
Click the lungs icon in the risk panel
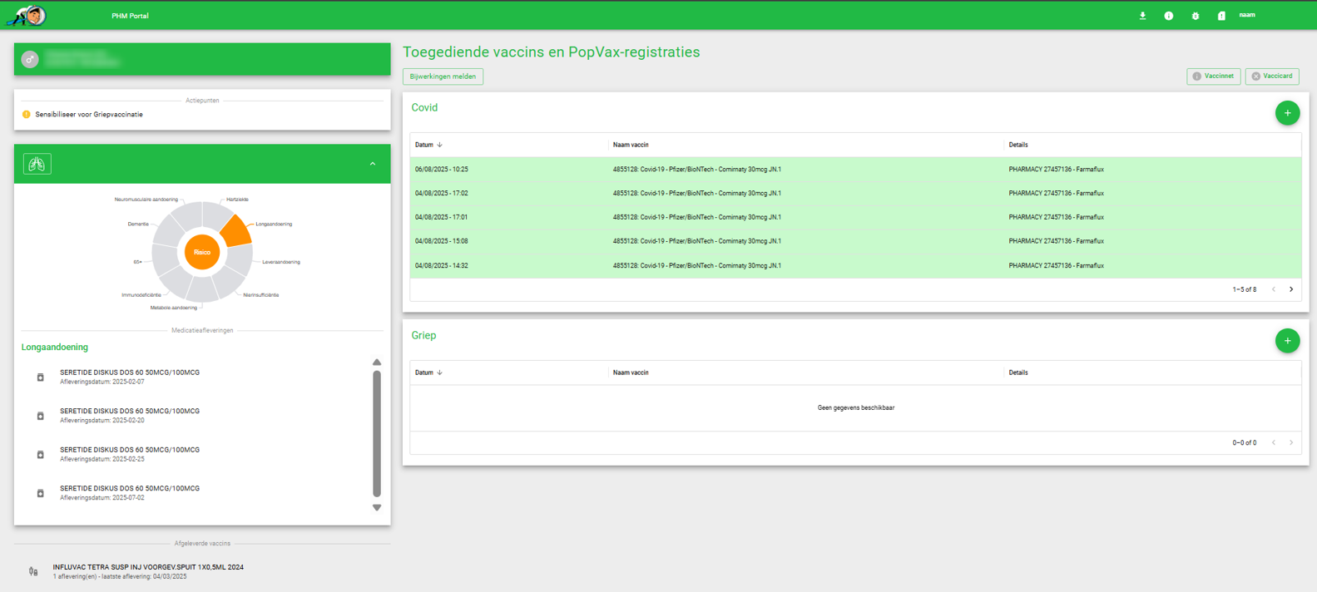coord(37,164)
